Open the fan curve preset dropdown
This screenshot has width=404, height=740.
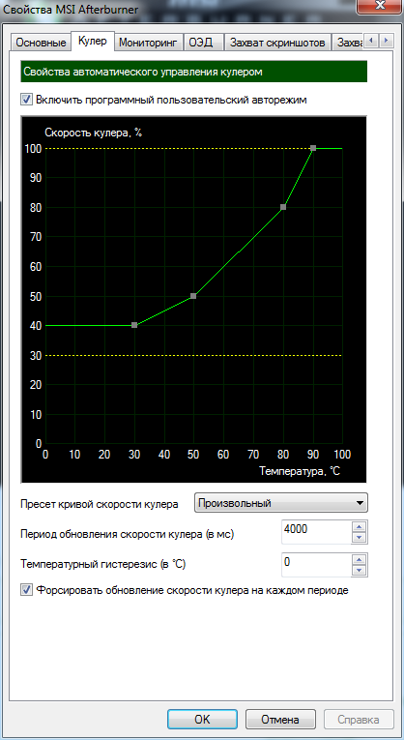281,503
